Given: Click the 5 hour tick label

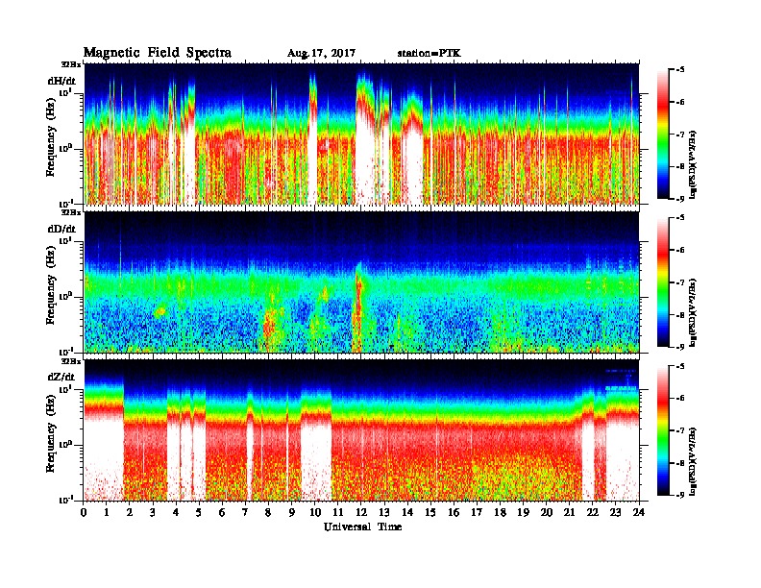Looking at the screenshot, I should coord(200,513).
